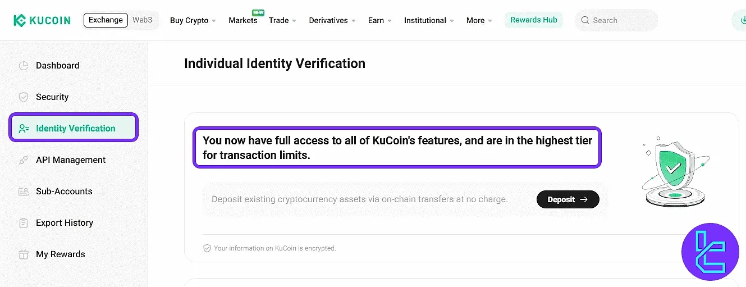Switch to the Web3 toggle option
This screenshot has height=287, width=746.
pyautogui.click(x=142, y=20)
